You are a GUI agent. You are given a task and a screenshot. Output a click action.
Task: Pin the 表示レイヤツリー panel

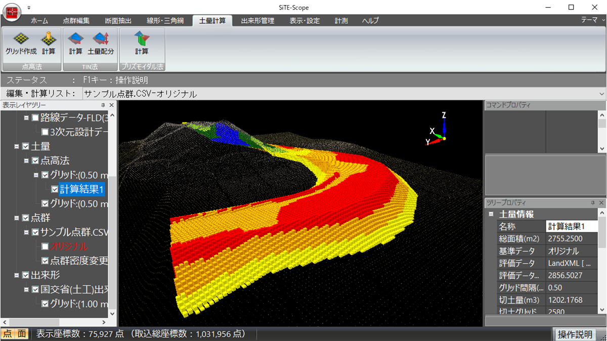click(x=103, y=105)
